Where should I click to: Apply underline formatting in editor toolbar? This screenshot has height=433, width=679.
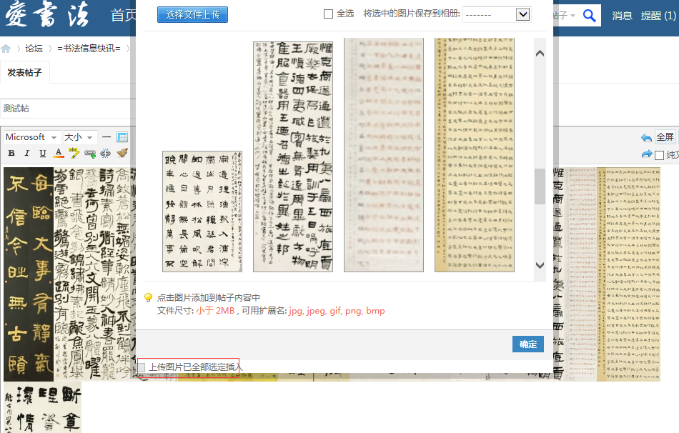pos(42,153)
